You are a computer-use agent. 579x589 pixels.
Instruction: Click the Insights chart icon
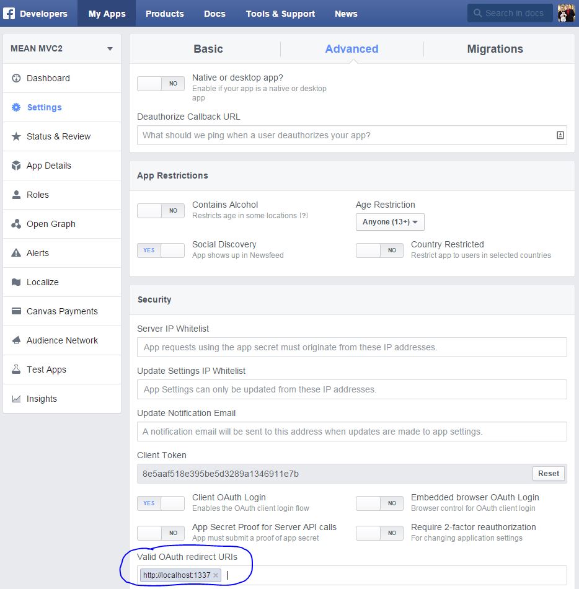coord(16,399)
